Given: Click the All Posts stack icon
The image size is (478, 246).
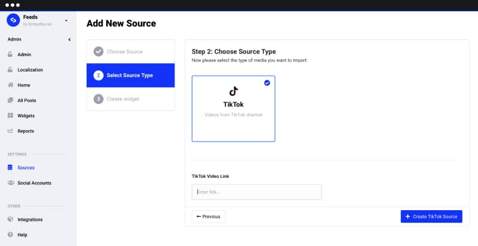Looking at the screenshot, I should point(10,100).
